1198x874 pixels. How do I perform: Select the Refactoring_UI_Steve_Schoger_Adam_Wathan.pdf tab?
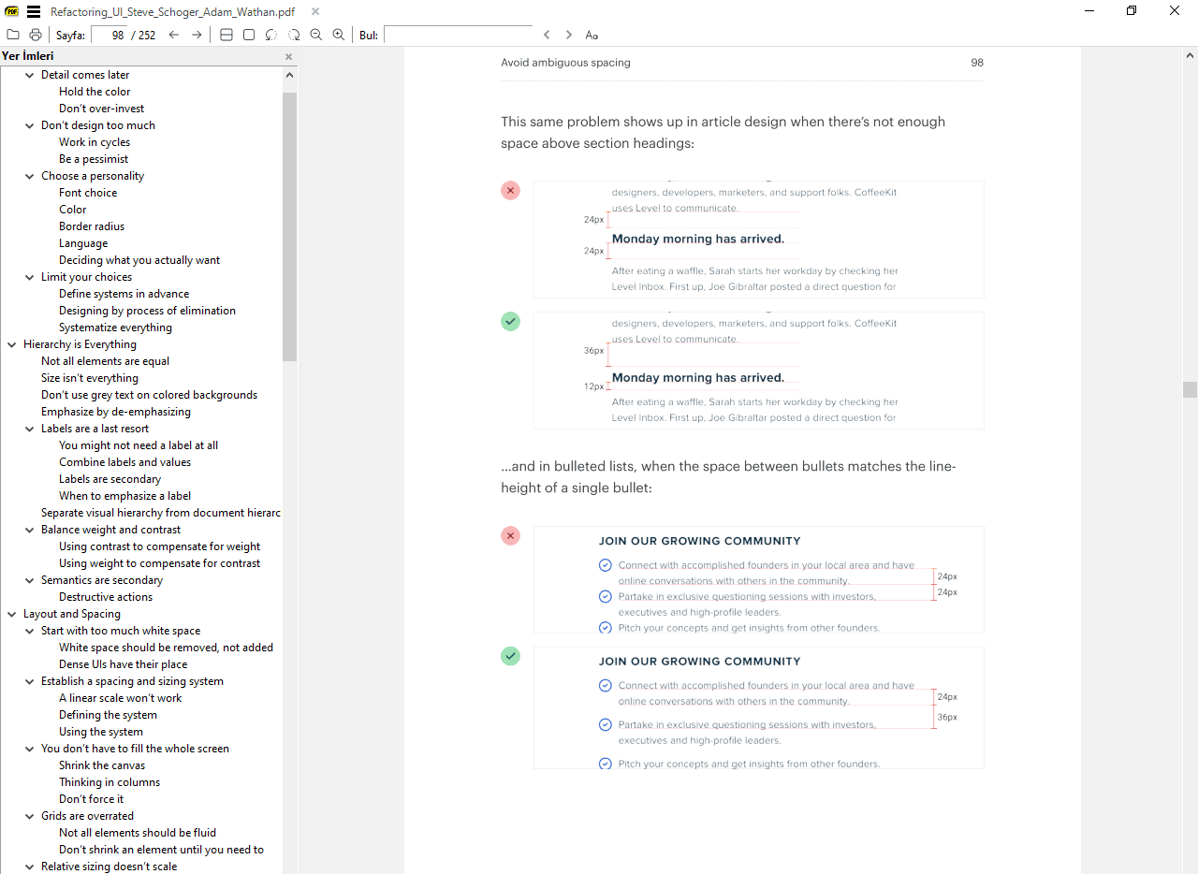click(171, 11)
